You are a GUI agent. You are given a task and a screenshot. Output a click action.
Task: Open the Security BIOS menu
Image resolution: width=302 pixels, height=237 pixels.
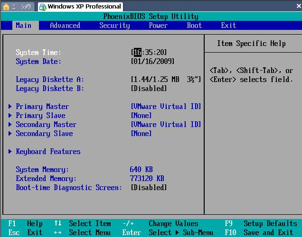coord(114,26)
